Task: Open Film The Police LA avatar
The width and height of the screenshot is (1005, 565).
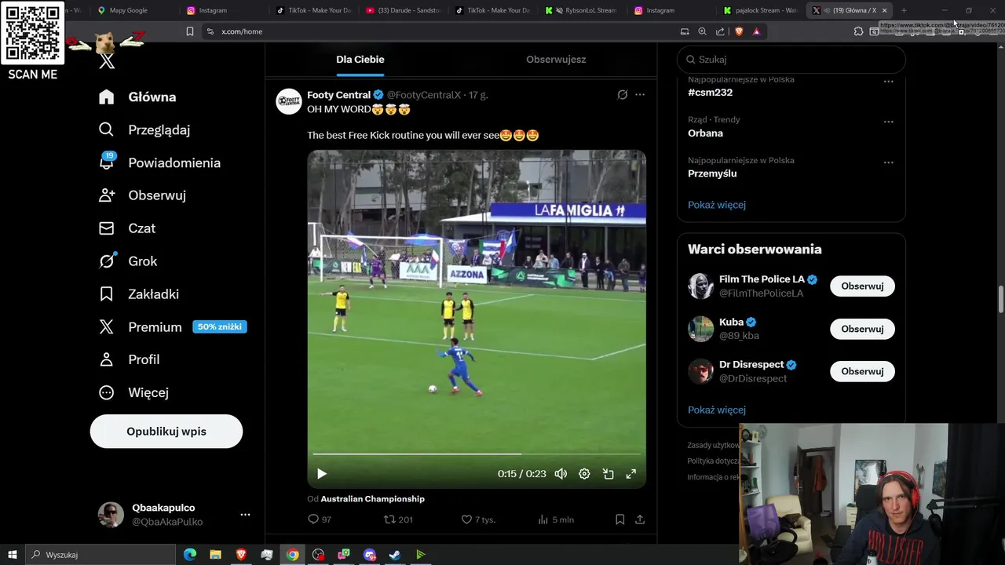Action: click(x=701, y=286)
